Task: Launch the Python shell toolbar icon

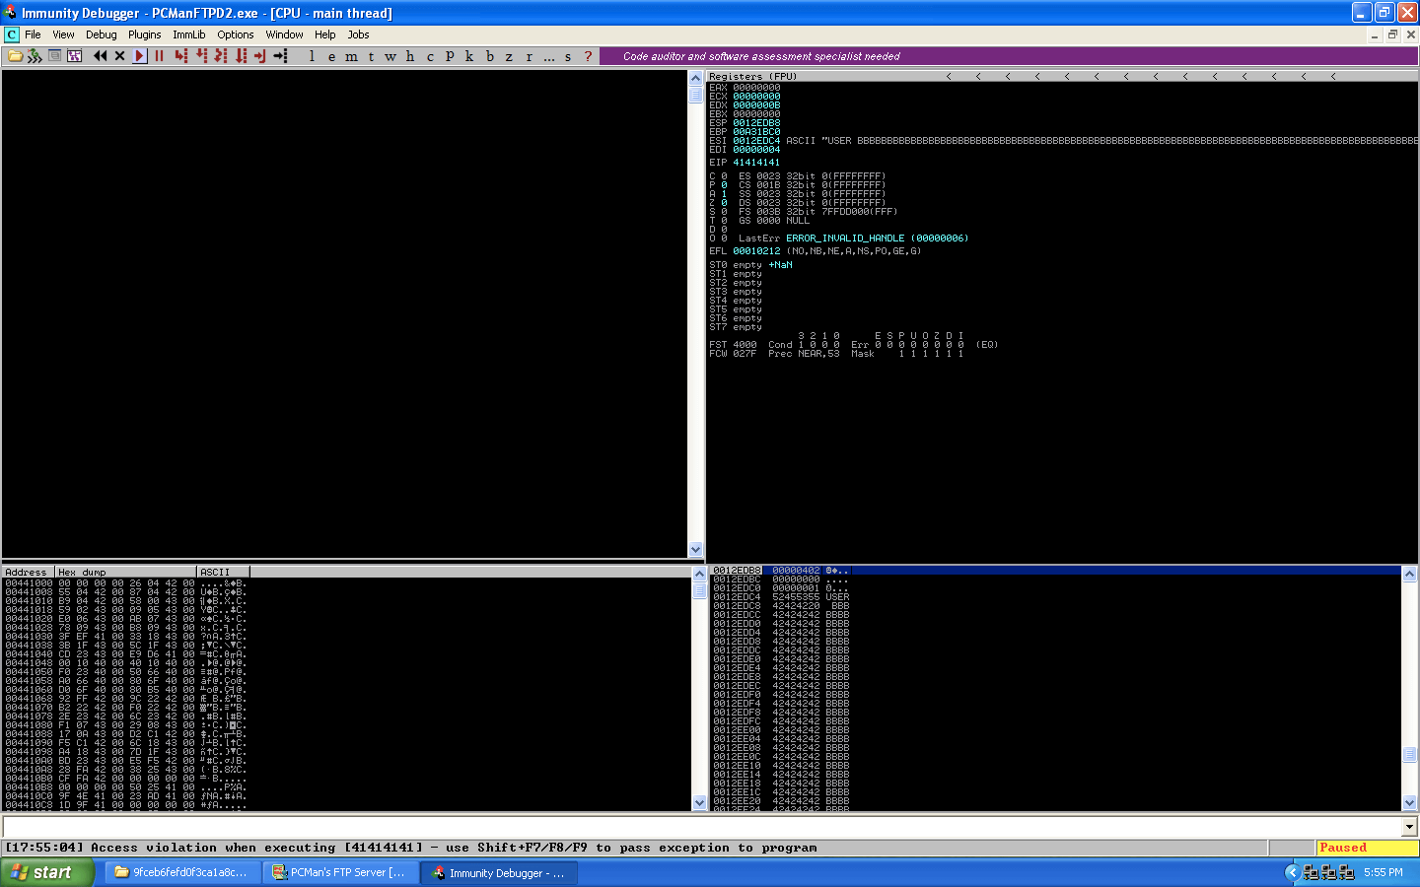Action: (x=35, y=56)
